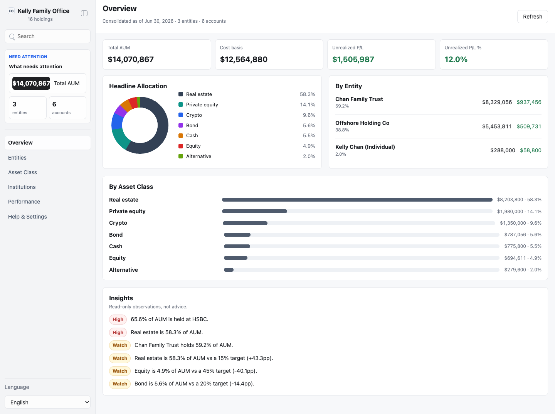
Task: Click the Watch badge for Chan Family Trust
Action: click(120, 345)
